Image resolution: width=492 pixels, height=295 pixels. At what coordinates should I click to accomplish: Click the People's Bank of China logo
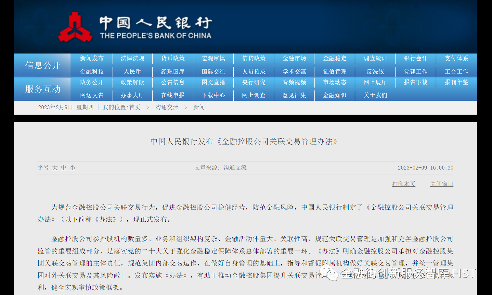point(135,27)
